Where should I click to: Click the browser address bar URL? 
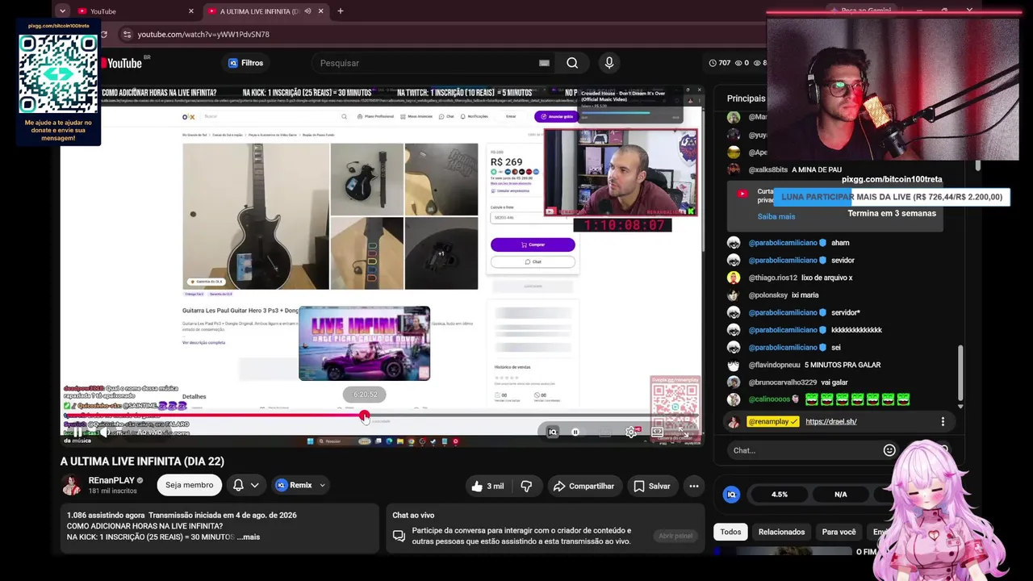tap(203, 35)
